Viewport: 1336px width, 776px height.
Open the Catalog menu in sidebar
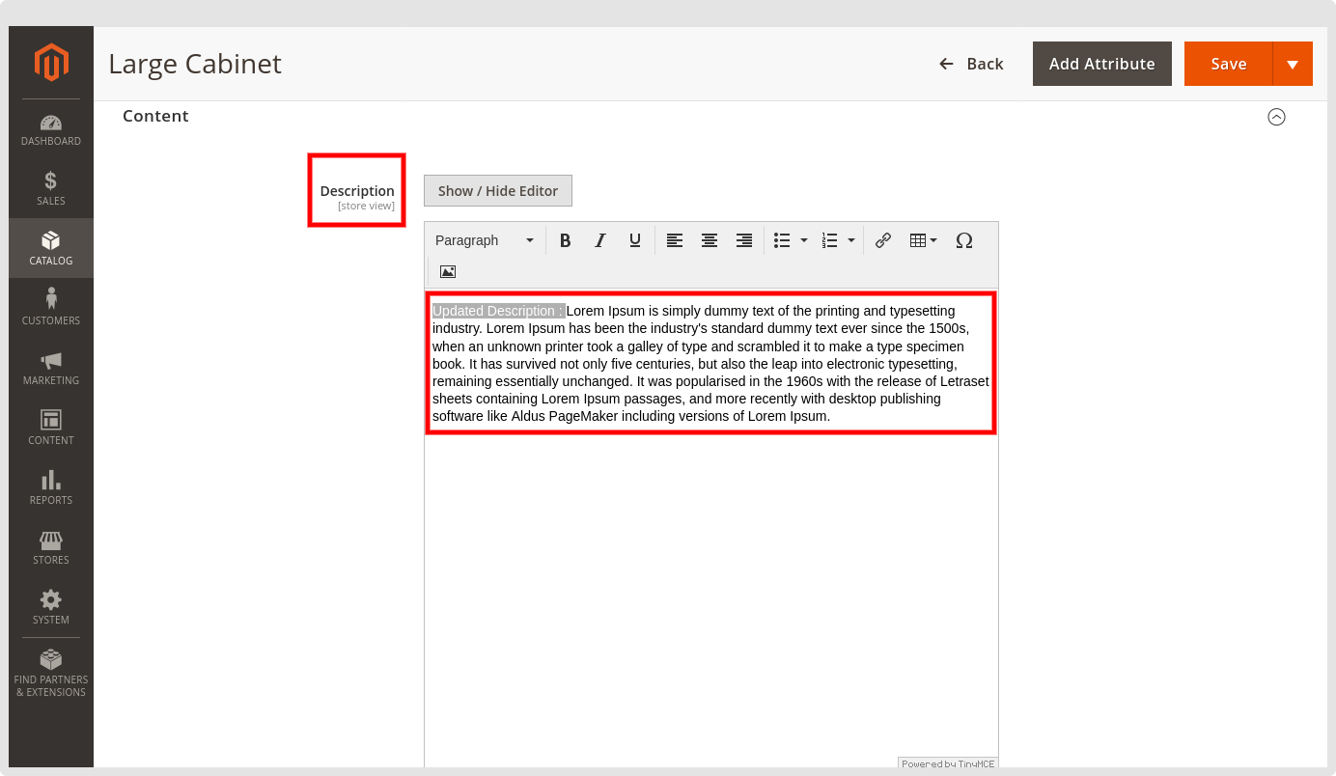[x=51, y=248]
